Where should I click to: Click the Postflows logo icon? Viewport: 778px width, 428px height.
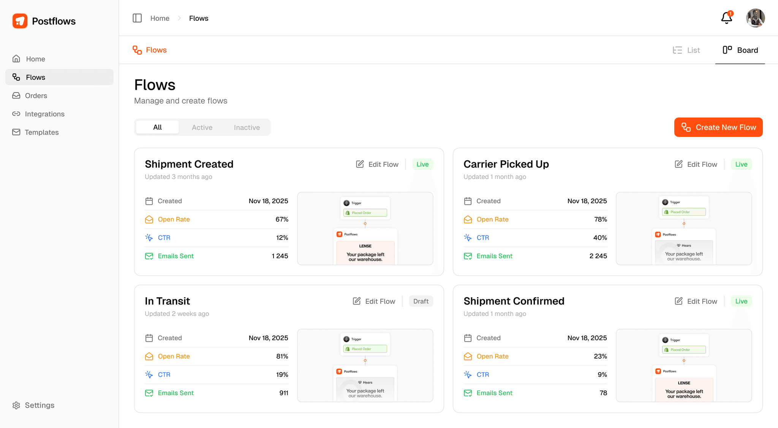[20, 21]
